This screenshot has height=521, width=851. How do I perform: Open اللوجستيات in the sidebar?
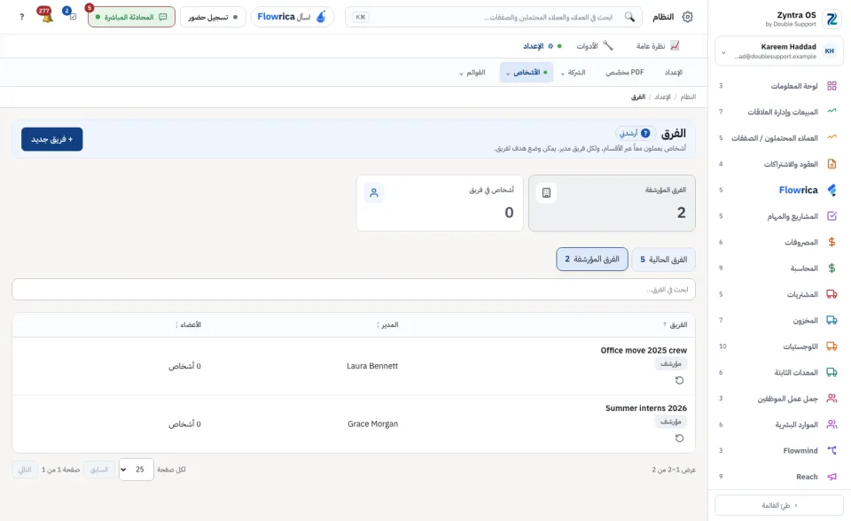click(x=779, y=346)
